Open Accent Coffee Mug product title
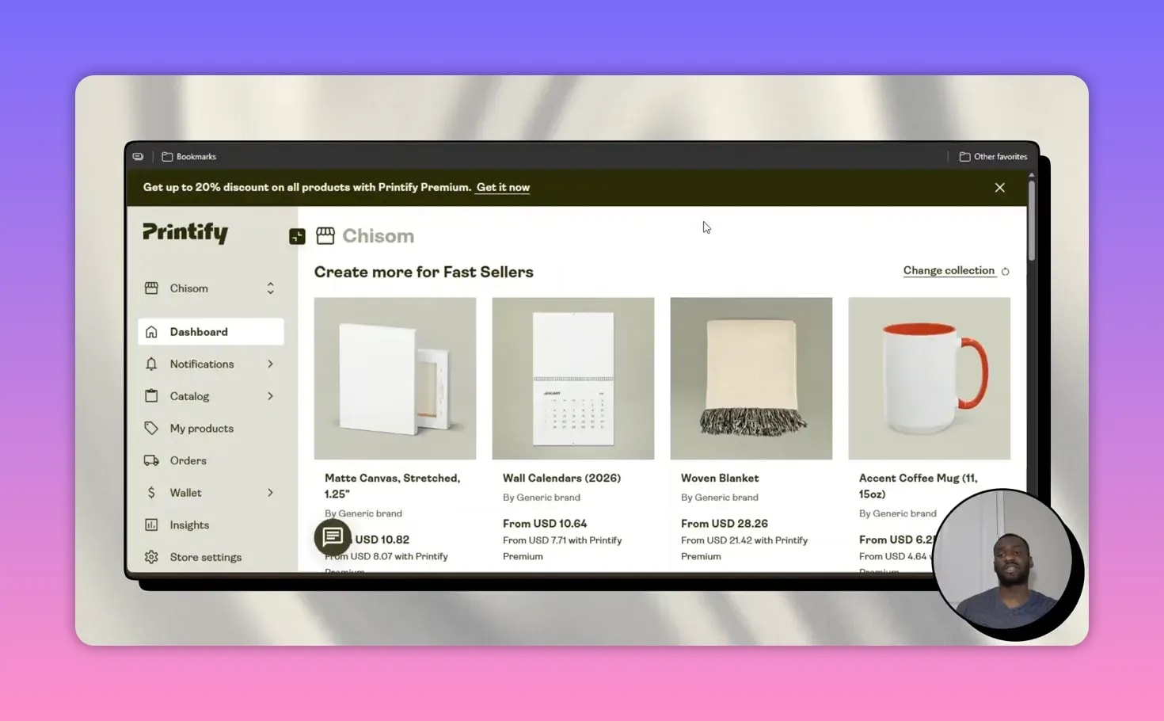 (919, 486)
